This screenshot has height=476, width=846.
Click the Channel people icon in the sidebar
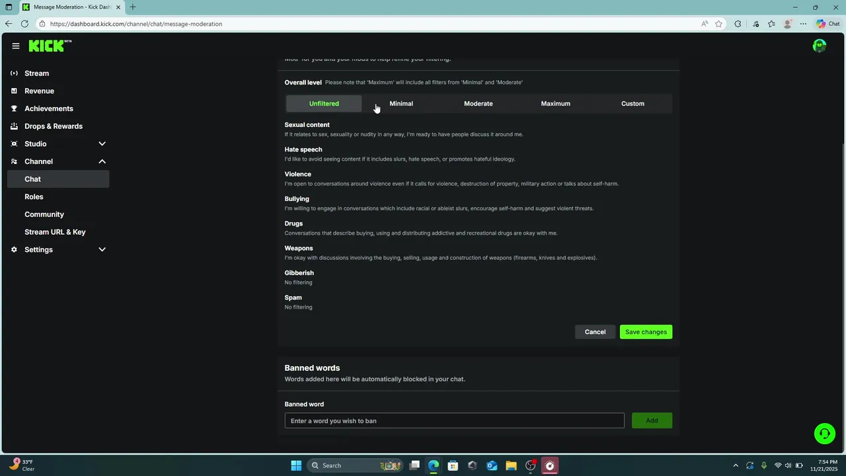coord(14,161)
